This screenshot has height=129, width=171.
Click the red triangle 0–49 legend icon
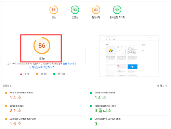pyautogui.click(x=21, y=74)
